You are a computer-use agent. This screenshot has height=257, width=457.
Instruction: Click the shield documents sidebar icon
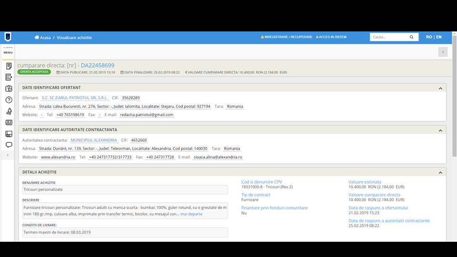[9, 89]
